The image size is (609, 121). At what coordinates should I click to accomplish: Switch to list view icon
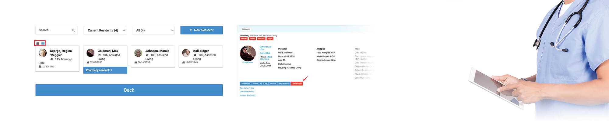click(37, 43)
